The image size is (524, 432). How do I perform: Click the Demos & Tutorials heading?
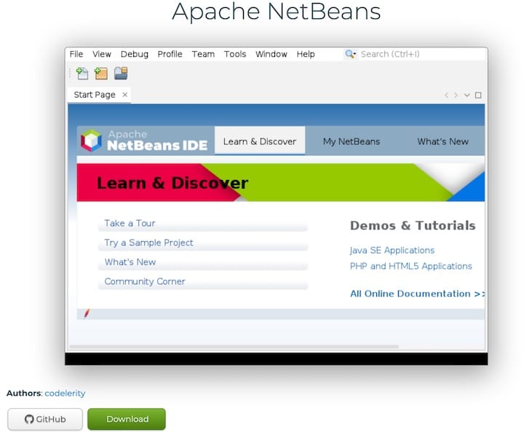(413, 226)
